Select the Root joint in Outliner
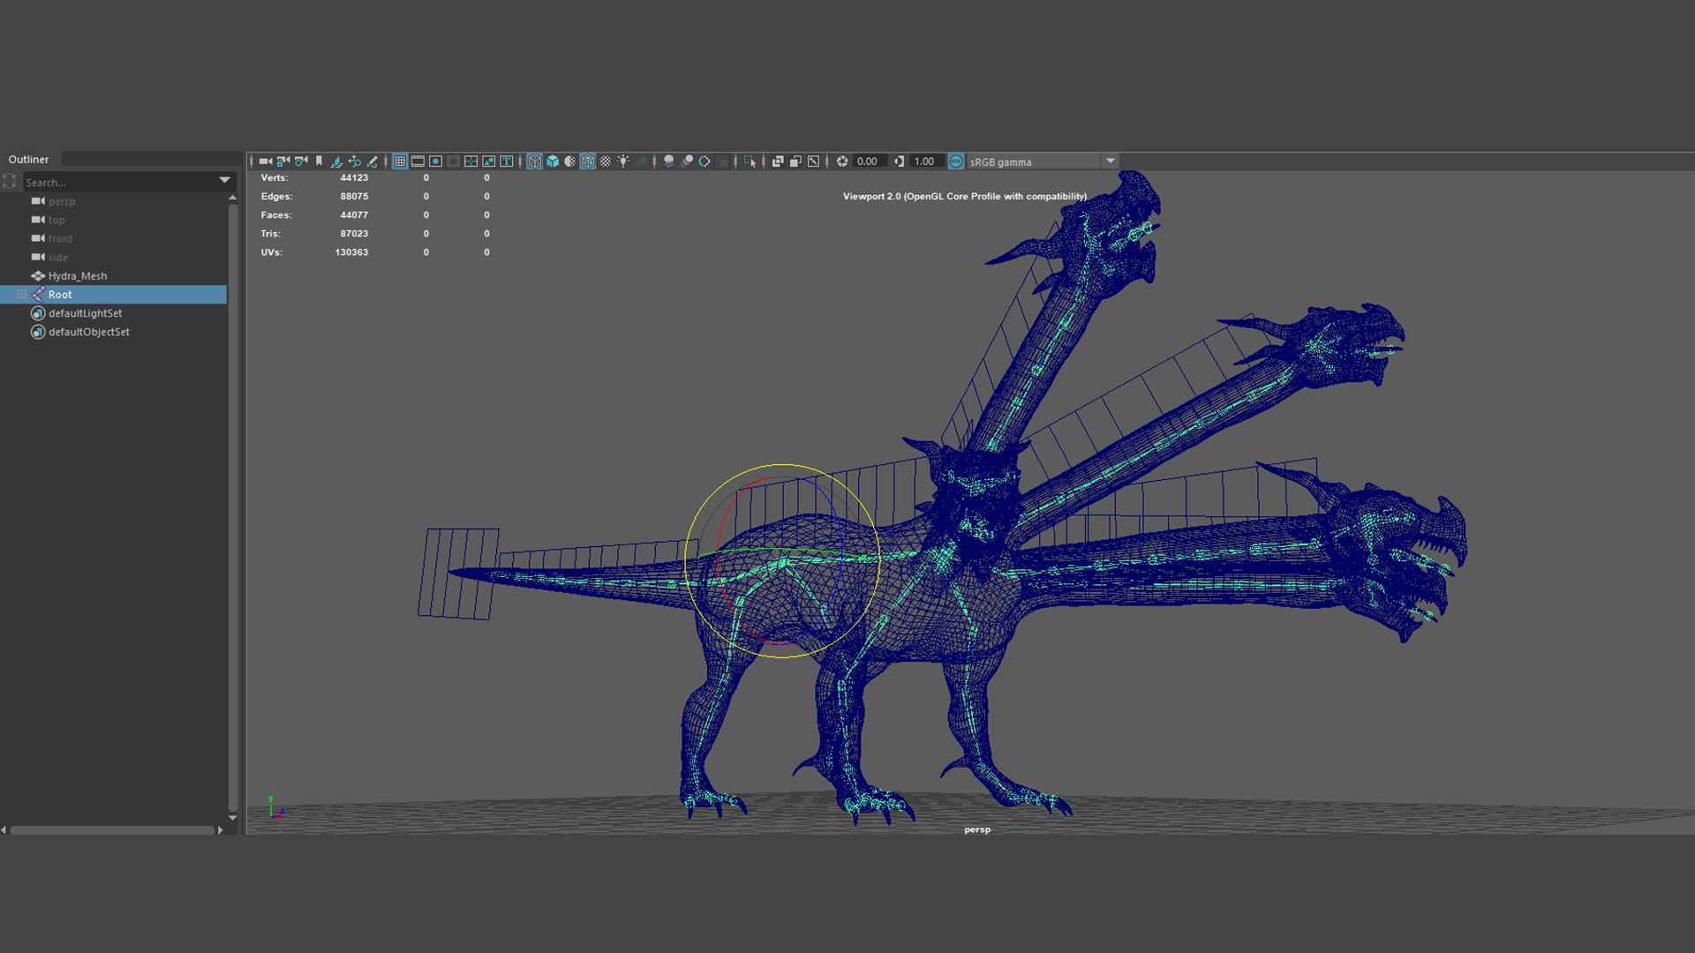Screen dimensions: 1695x953 pyautogui.click(x=114, y=294)
